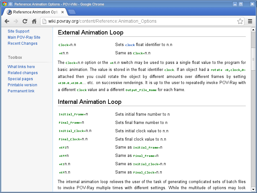Image resolution: width=257 pixels, height=193 pixels.
Task: Open the Printable version link
Action: point(22,85)
